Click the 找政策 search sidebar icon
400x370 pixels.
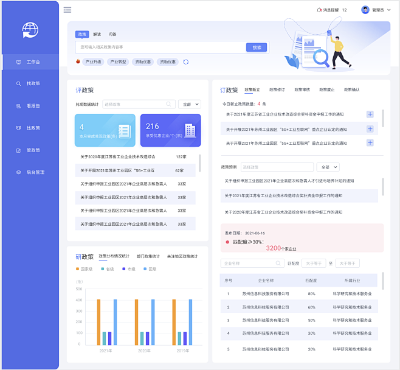18,83
